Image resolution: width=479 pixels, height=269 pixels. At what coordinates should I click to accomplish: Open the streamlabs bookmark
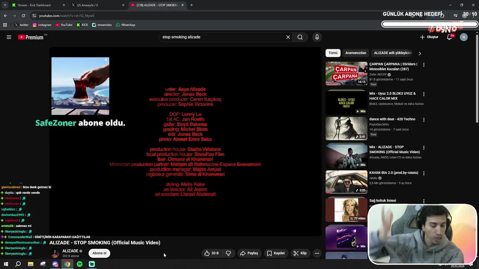[102, 25]
